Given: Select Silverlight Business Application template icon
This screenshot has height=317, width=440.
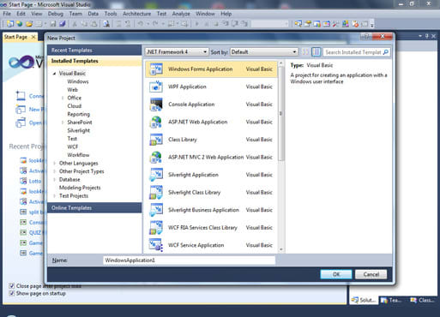Looking at the screenshot, I should tap(156, 210).
